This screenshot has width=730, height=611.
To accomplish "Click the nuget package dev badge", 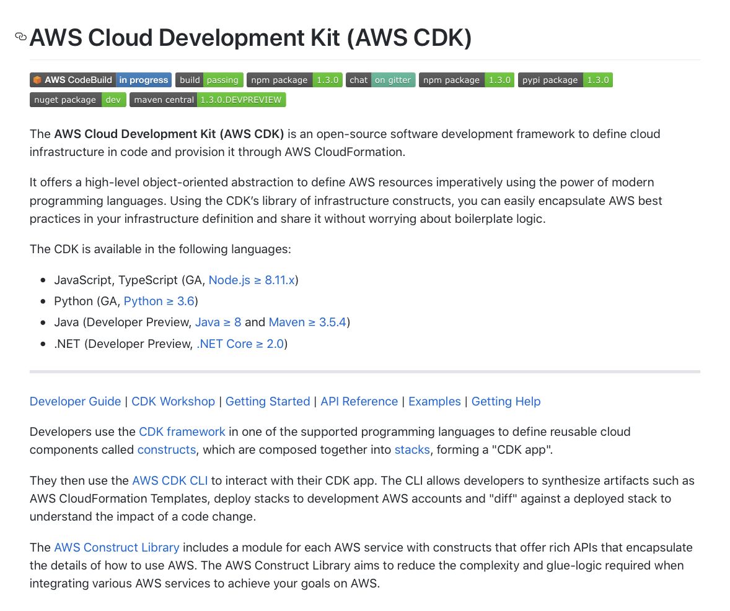I will pyautogui.click(x=77, y=100).
